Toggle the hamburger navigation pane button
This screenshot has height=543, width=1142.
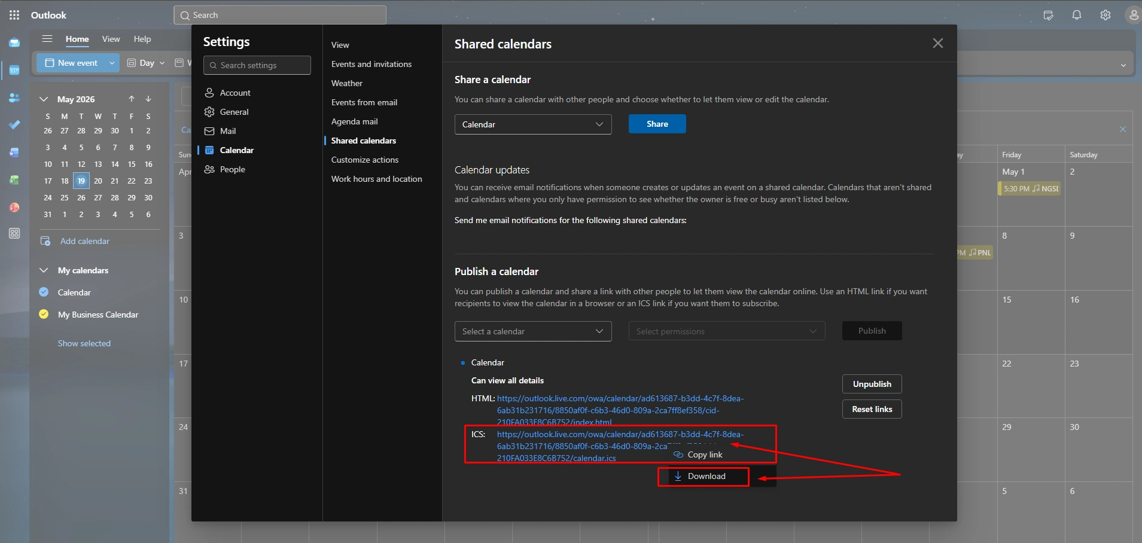(x=47, y=39)
